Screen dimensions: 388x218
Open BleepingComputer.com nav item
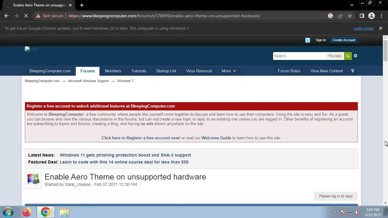pyautogui.click(x=50, y=71)
